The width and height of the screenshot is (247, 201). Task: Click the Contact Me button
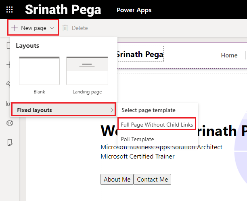tap(152, 180)
